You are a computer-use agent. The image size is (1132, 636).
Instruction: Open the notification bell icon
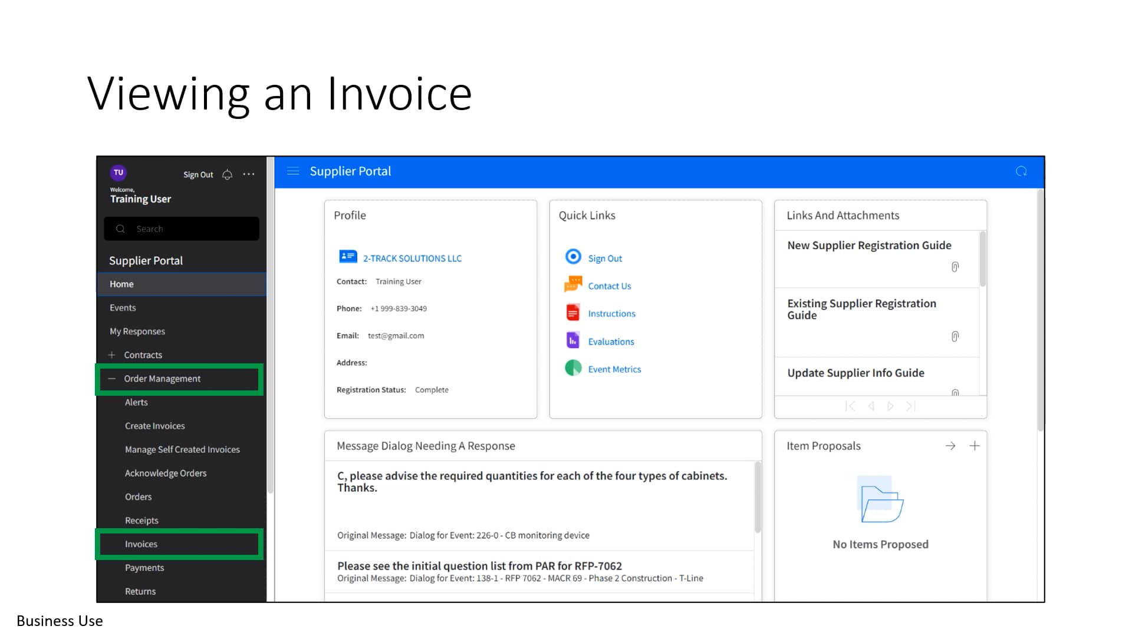coord(226,174)
